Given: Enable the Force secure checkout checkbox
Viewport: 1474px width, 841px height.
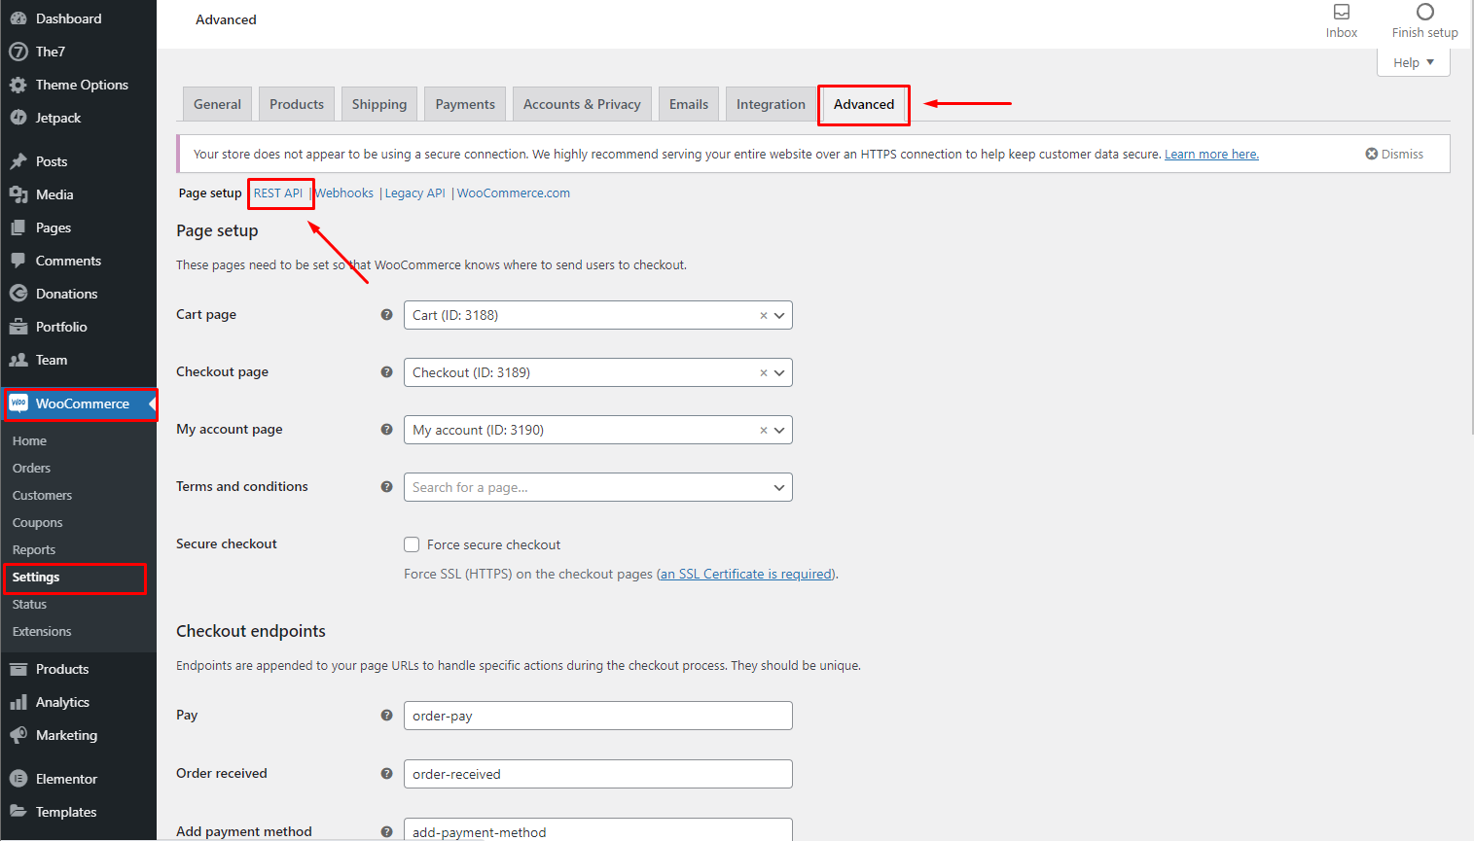Looking at the screenshot, I should point(412,544).
